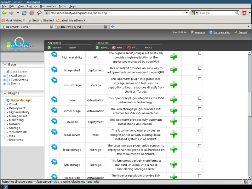Close the 404 Not Found tab
Viewport: 252px width, 189px height.
(106, 27)
